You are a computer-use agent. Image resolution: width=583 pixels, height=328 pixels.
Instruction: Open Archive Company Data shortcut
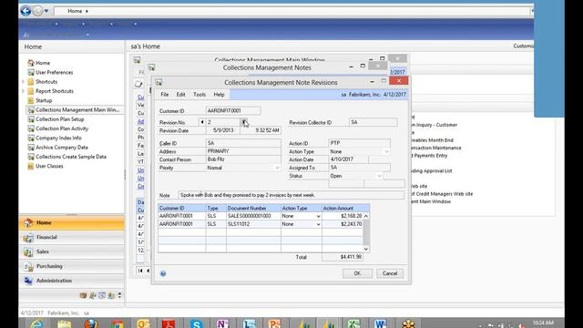point(62,148)
